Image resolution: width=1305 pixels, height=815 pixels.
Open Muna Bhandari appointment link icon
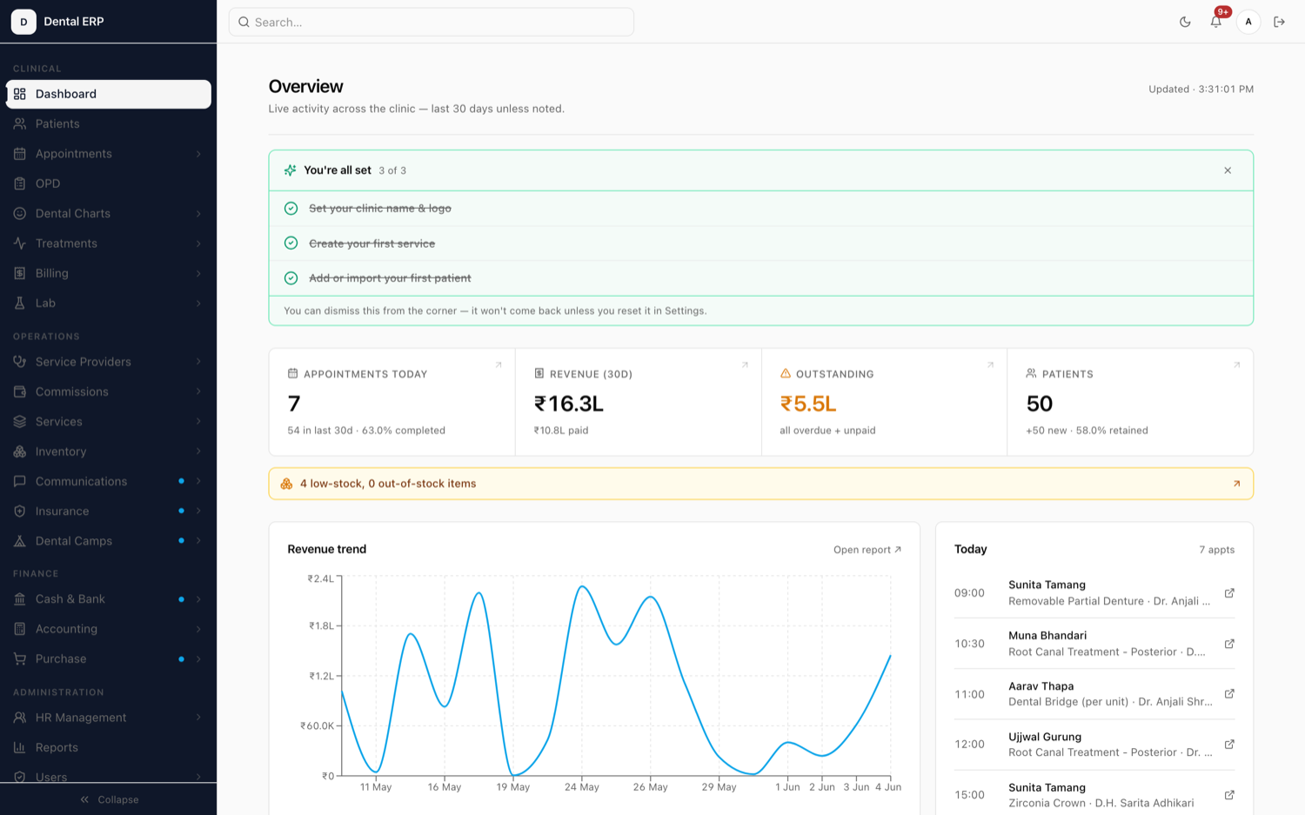(x=1229, y=644)
